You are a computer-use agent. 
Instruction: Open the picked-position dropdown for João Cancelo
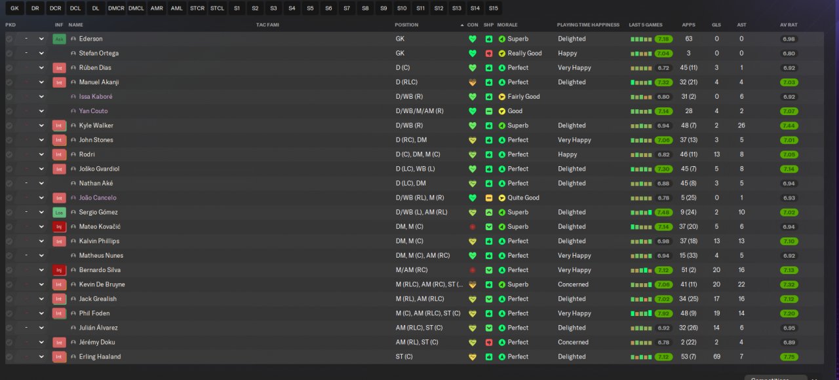(41, 198)
